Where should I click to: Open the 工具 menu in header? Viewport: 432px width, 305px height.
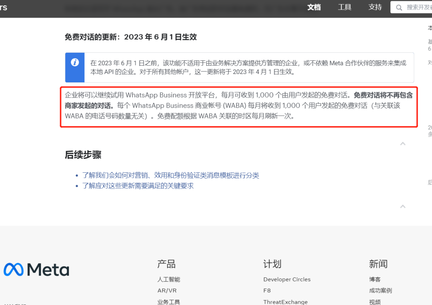pos(344,7)
